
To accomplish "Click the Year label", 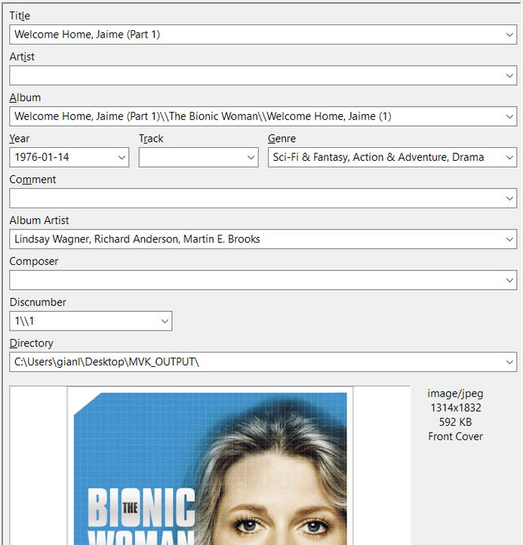I will click(20, 139).
